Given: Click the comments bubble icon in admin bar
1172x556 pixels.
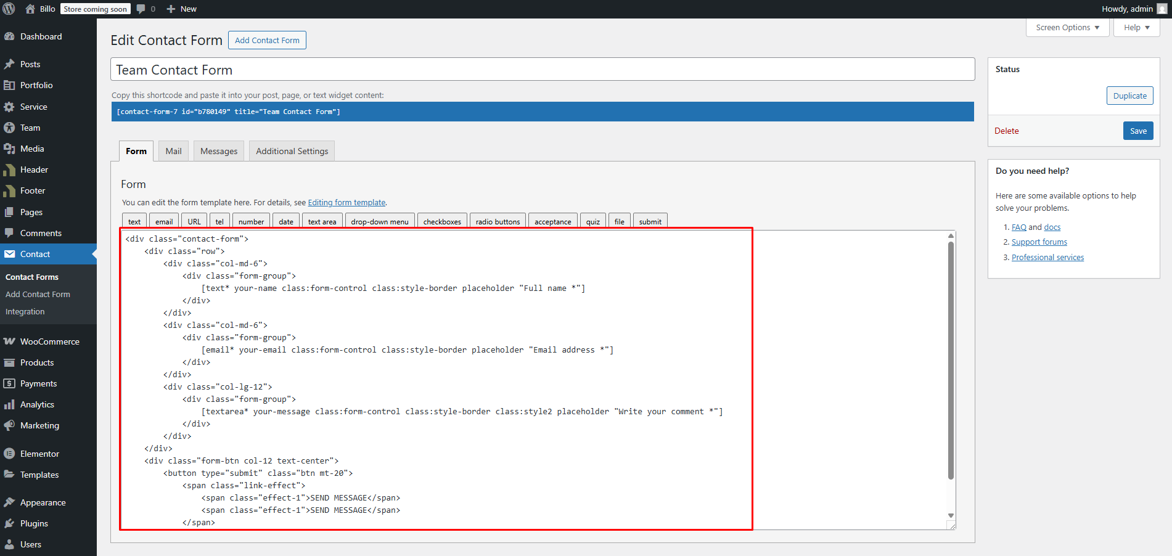Looking at the screenshot, I should point(141,9).
